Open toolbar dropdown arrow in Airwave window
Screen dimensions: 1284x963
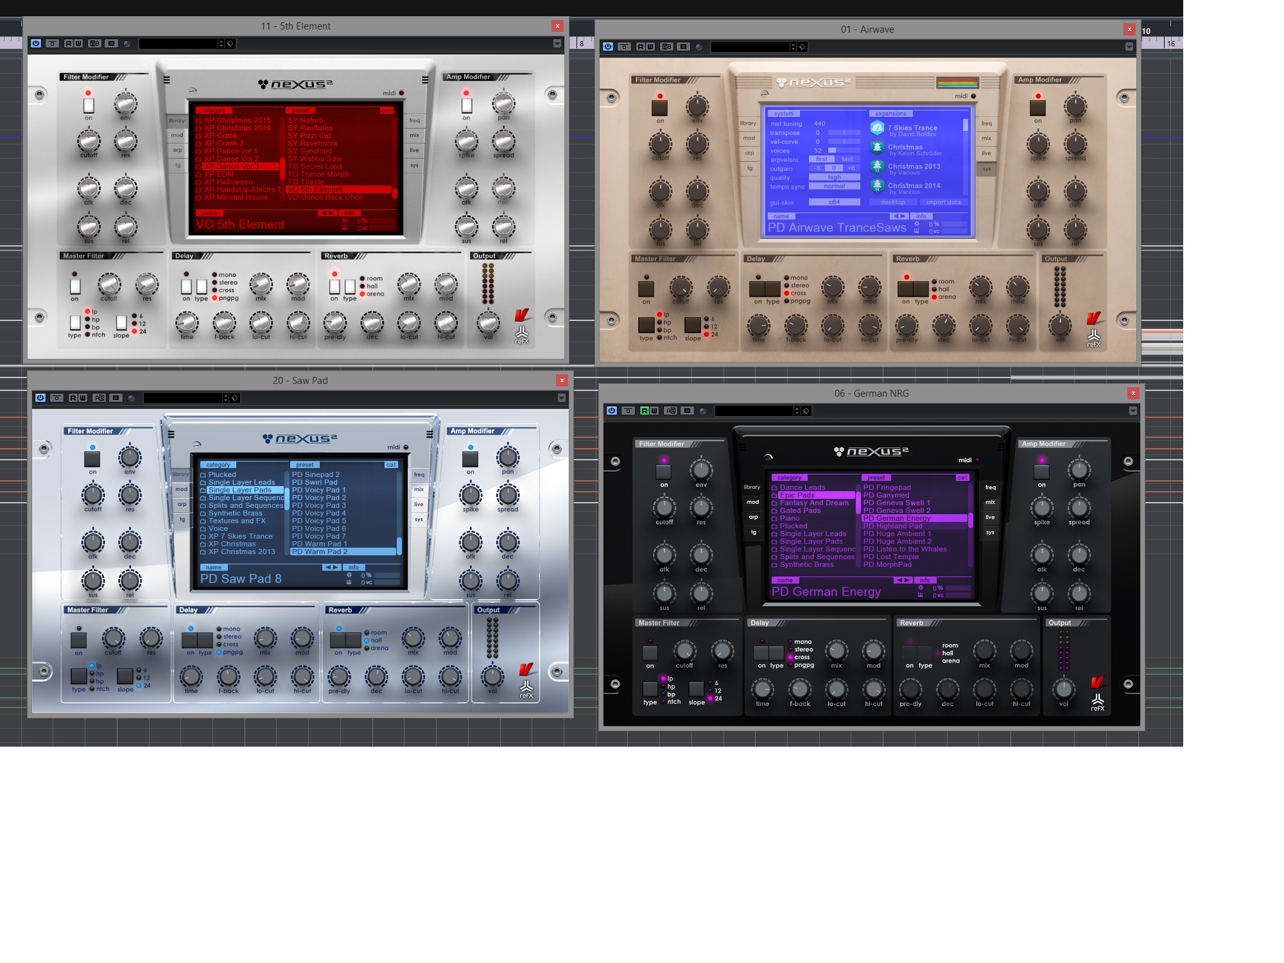(1129, 47)
